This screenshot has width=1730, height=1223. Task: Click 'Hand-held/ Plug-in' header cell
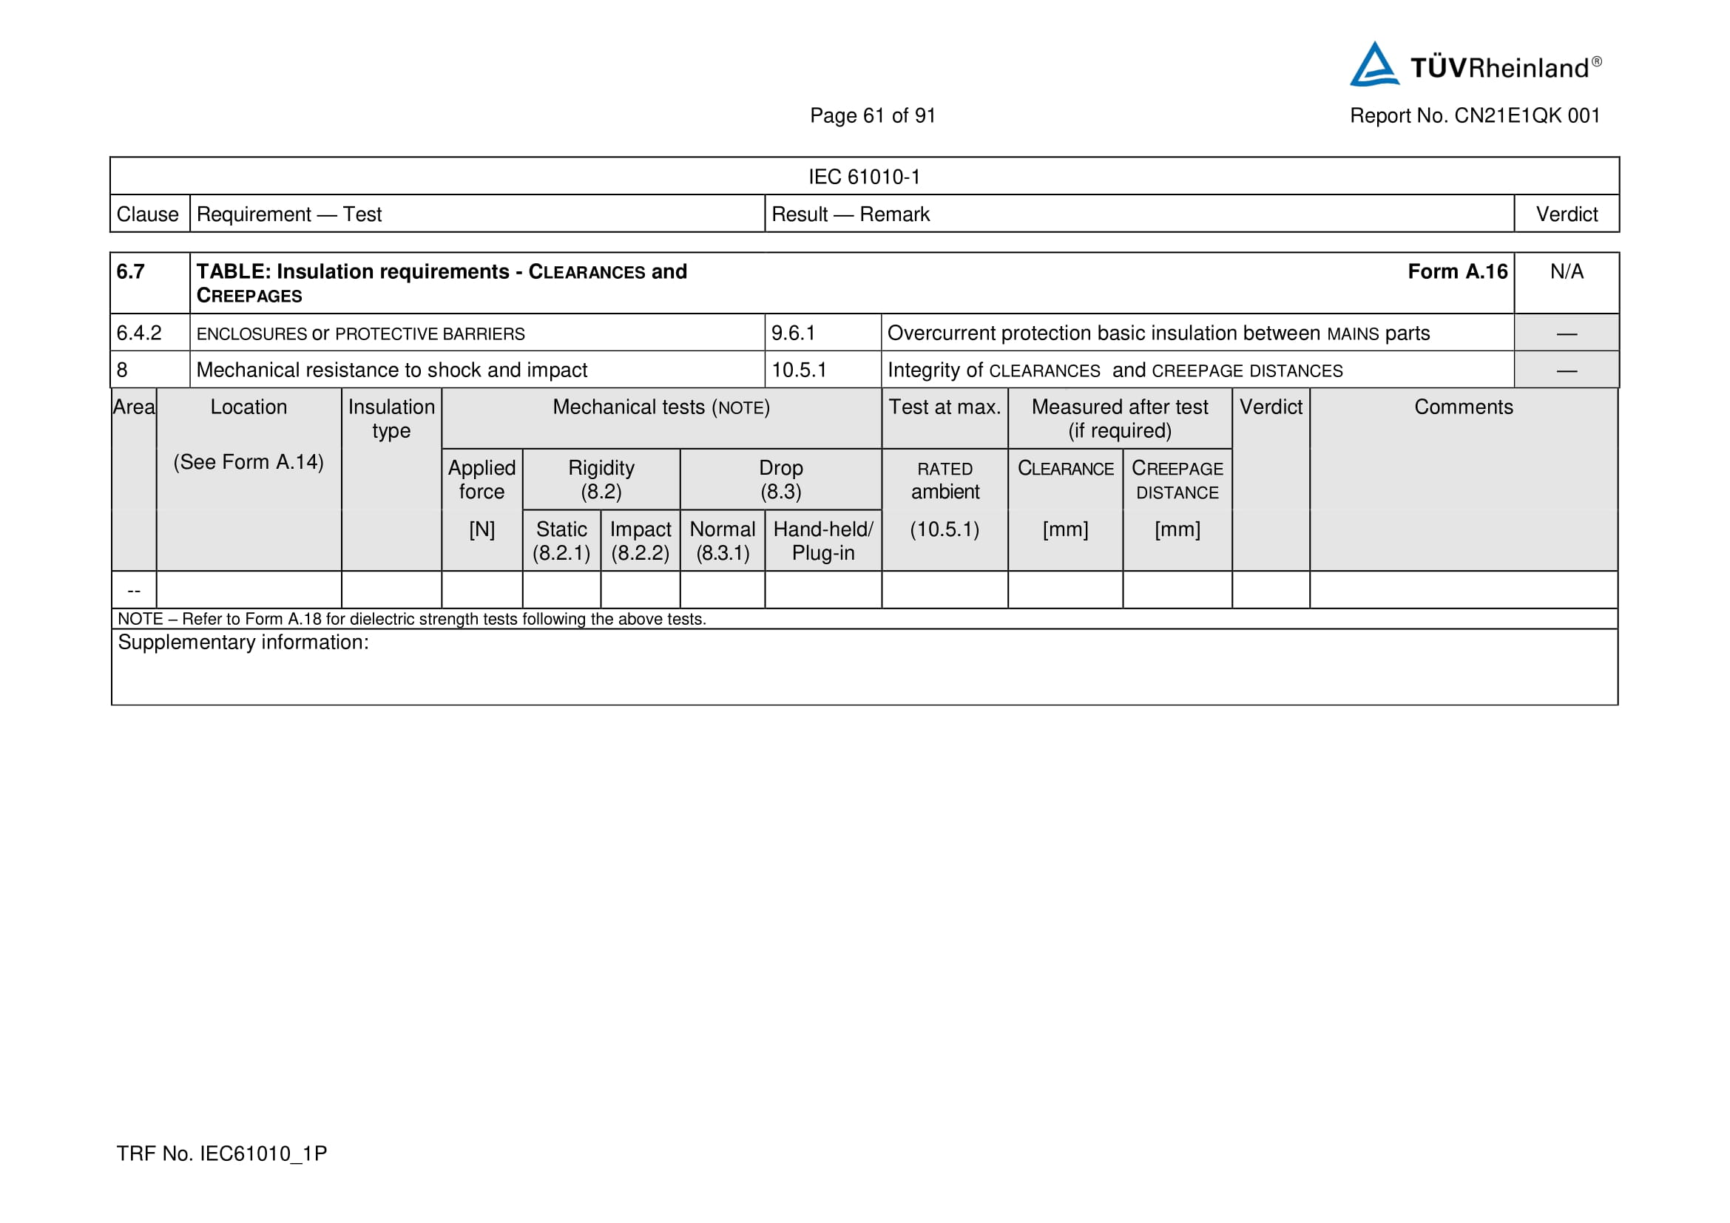(x=822, y=541)
